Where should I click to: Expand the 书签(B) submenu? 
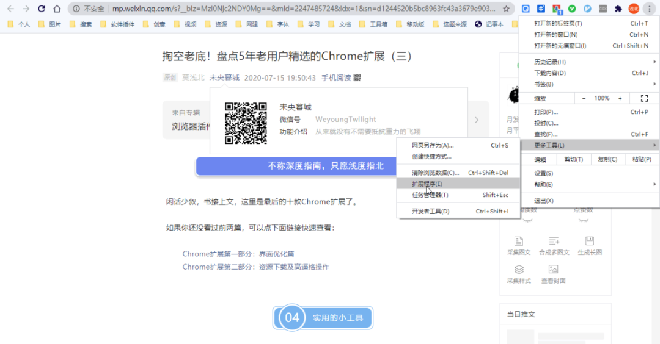(x=589, y=84)
